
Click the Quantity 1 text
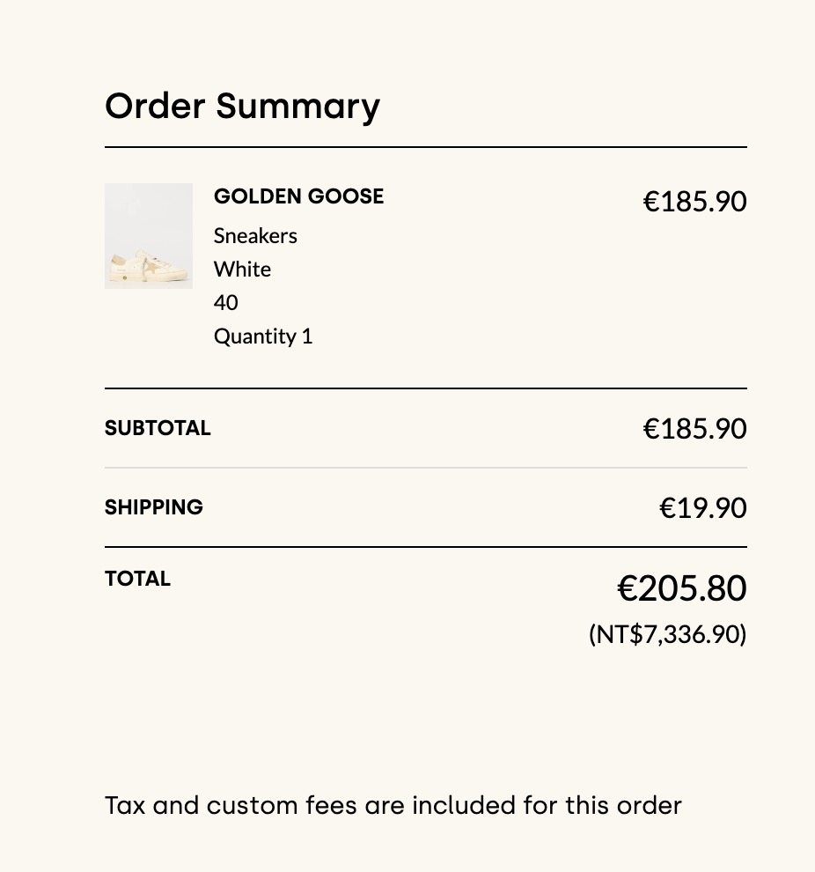(x=263, y=336)
